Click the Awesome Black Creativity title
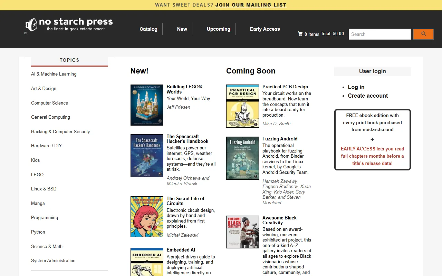This screenshot has height=276, width=442. click(x=279, y=220)
